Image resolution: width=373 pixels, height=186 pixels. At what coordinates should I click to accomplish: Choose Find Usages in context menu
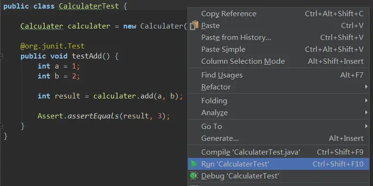pos(278,75)
